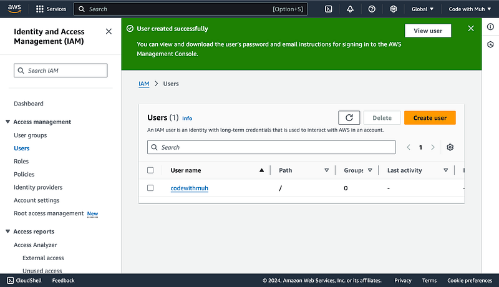499x287 pixels.
Task: Focus the users table Search field
Action: (271, 147)
